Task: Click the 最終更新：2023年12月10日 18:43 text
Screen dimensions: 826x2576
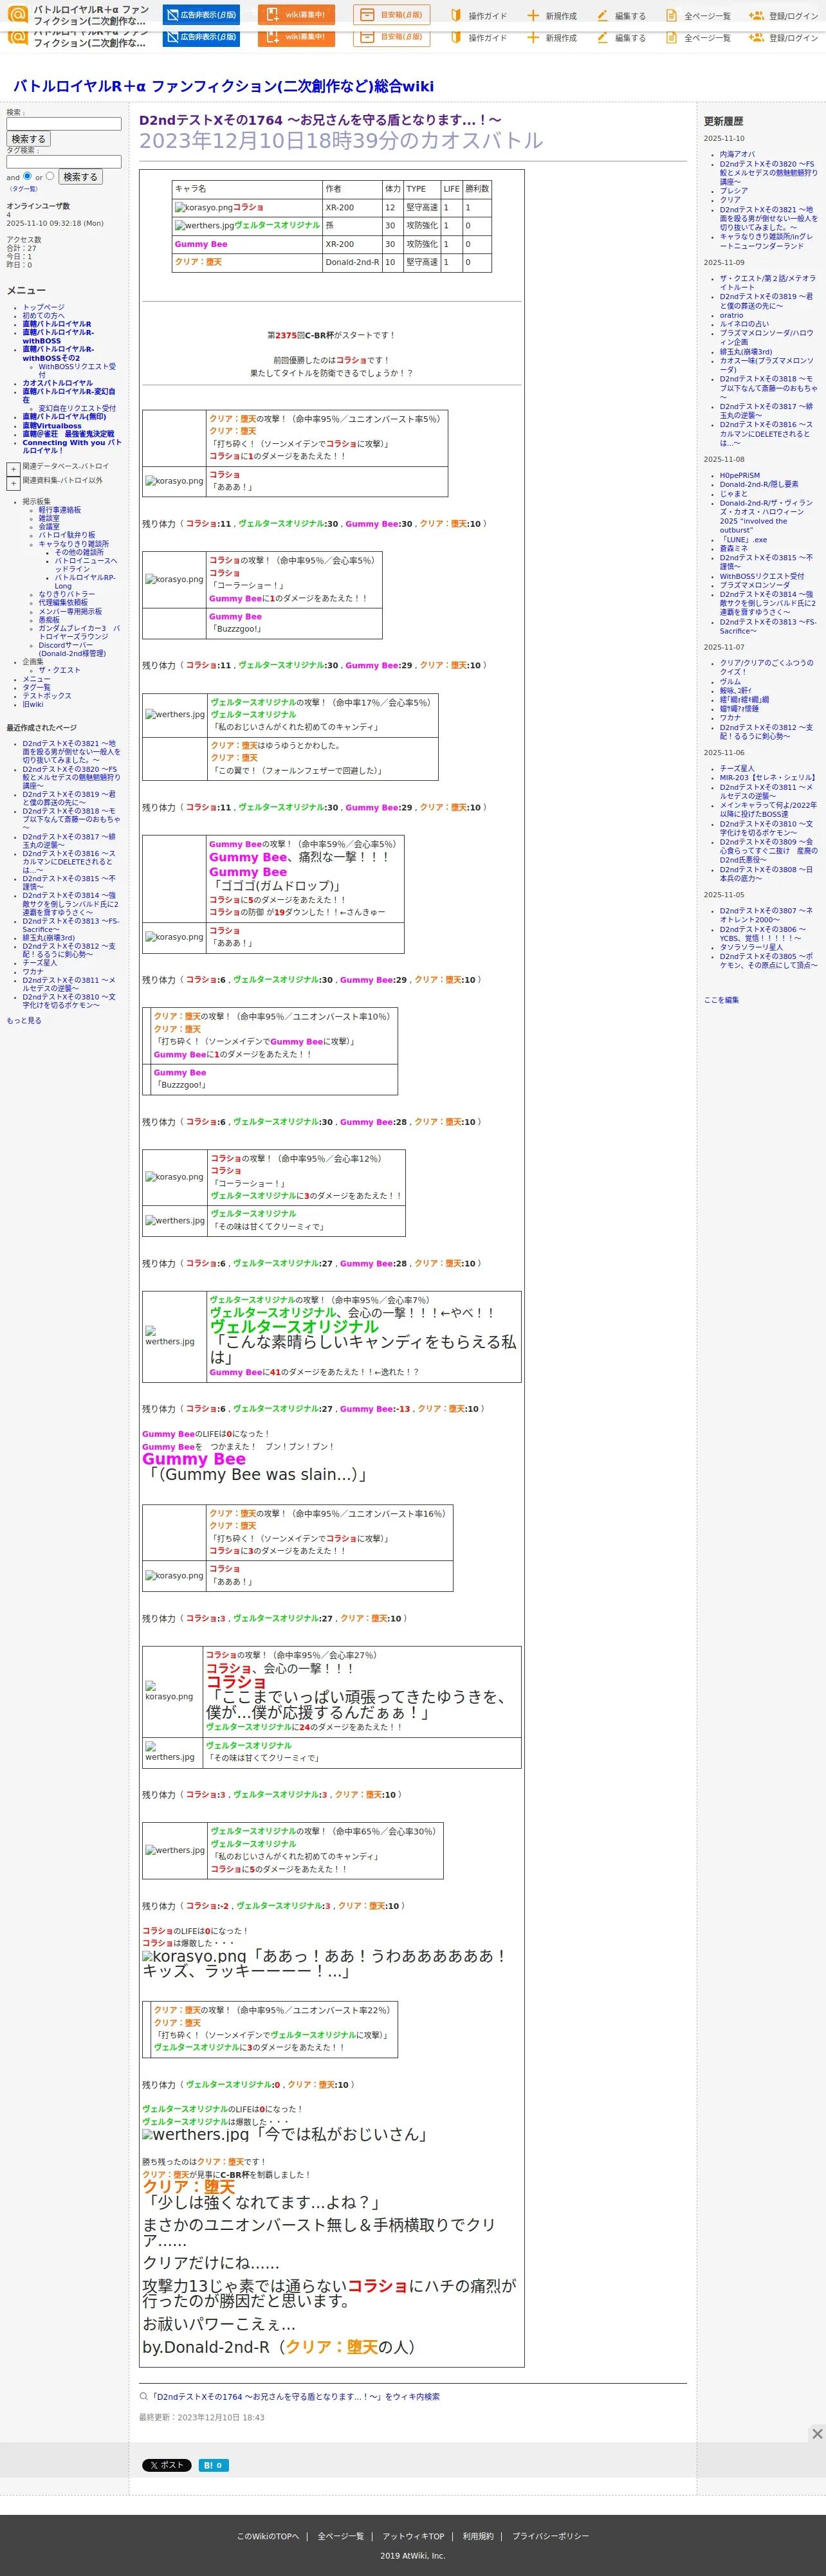Action: click(x=202, y=2417)
